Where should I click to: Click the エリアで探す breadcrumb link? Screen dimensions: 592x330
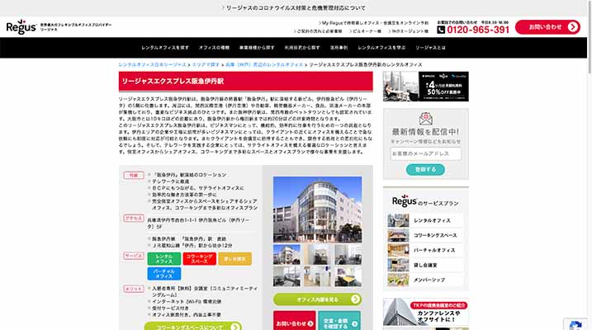tap(206, 65)
